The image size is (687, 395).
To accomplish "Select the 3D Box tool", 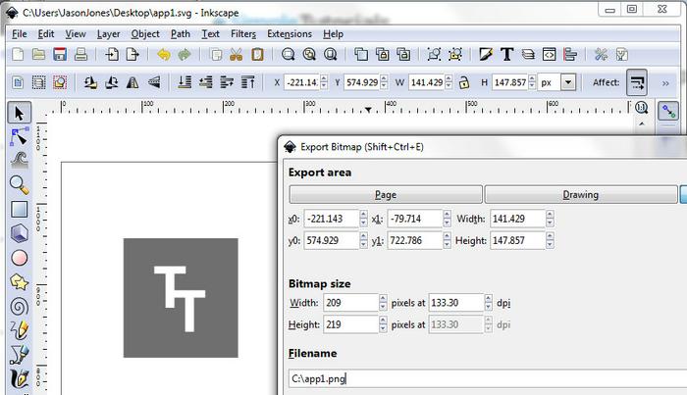I will point(19,233).
